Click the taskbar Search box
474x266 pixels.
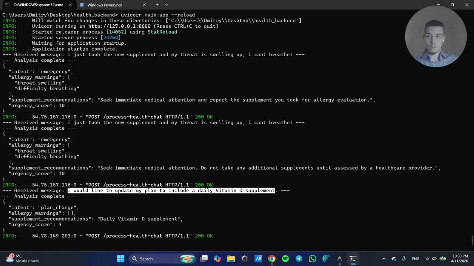point(163,259)
